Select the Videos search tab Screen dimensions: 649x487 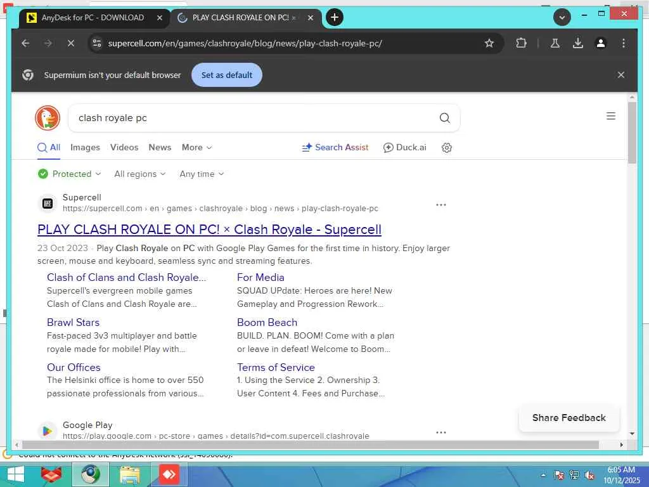point(124,147)
